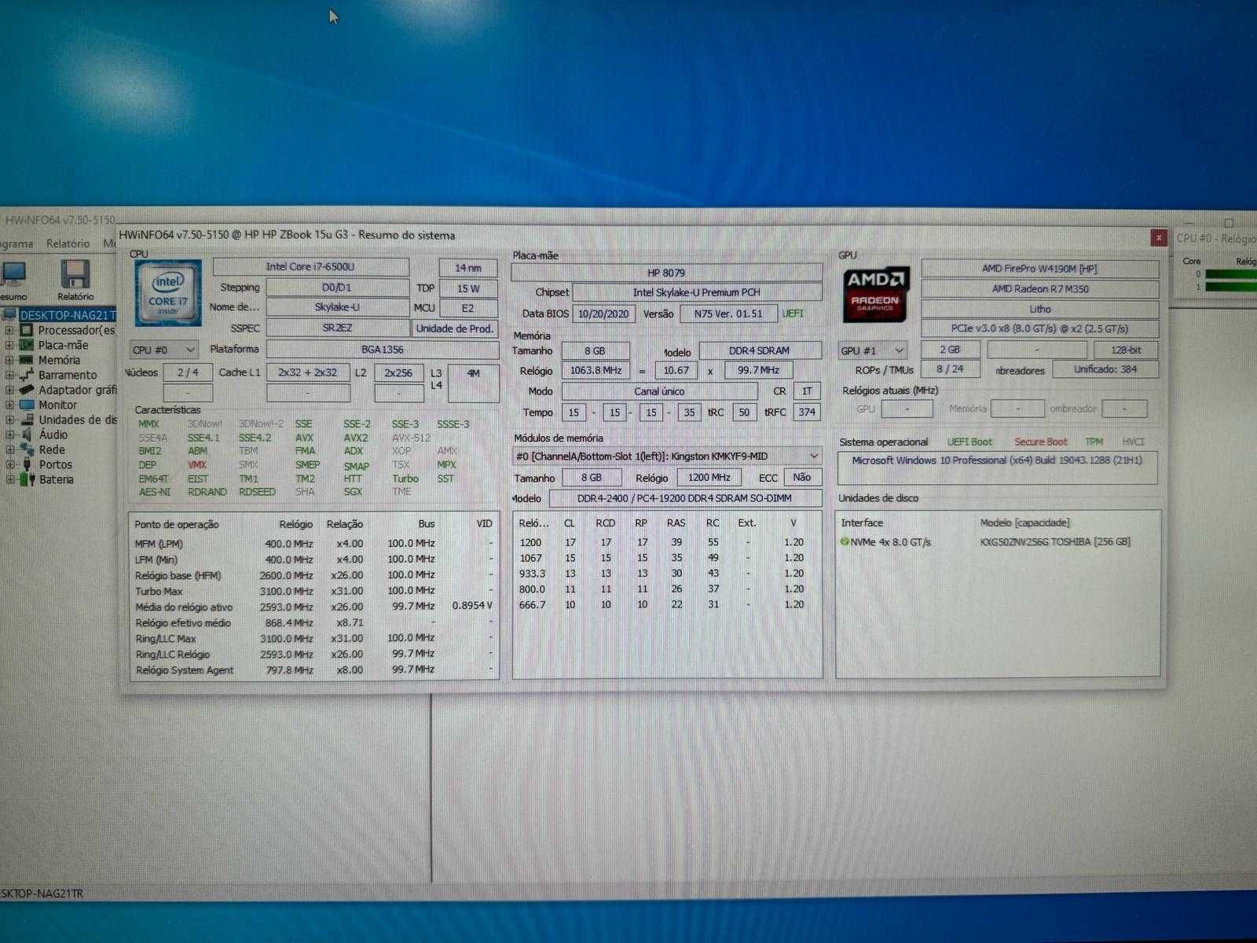Click the DESKTOP-NAG21TR computer icon in tree
The width and height of the screenshot is (1257, 943).
click(x=9, y=315)
